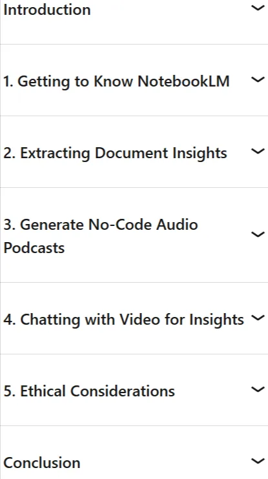This screenshot has height=479, width=268.
Task: Click the word 'Insights' in section 4 title
Action: (x=216, y=320)
